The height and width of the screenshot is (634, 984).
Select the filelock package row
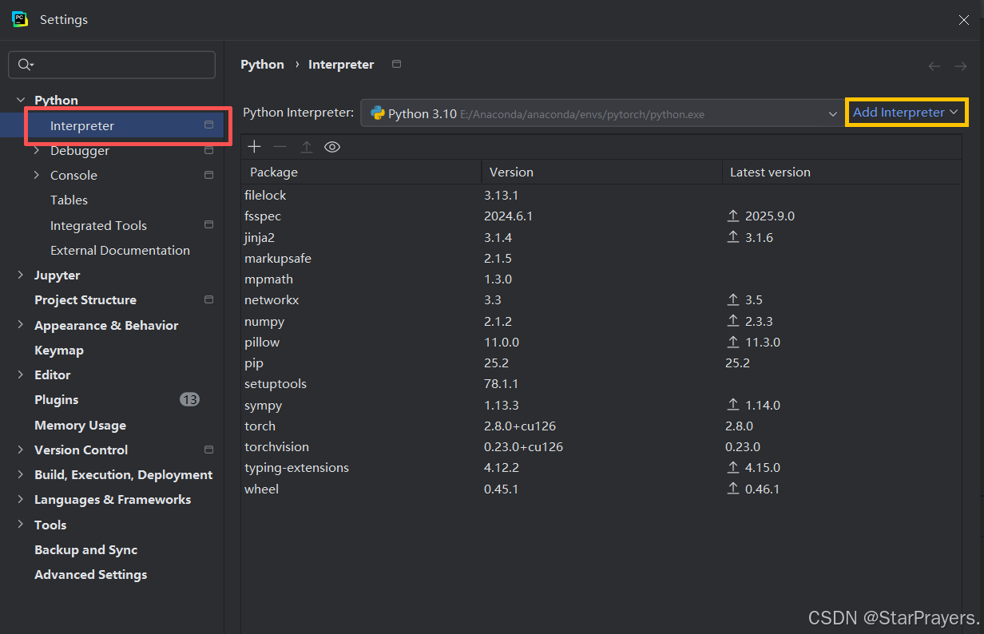[601, 196]
